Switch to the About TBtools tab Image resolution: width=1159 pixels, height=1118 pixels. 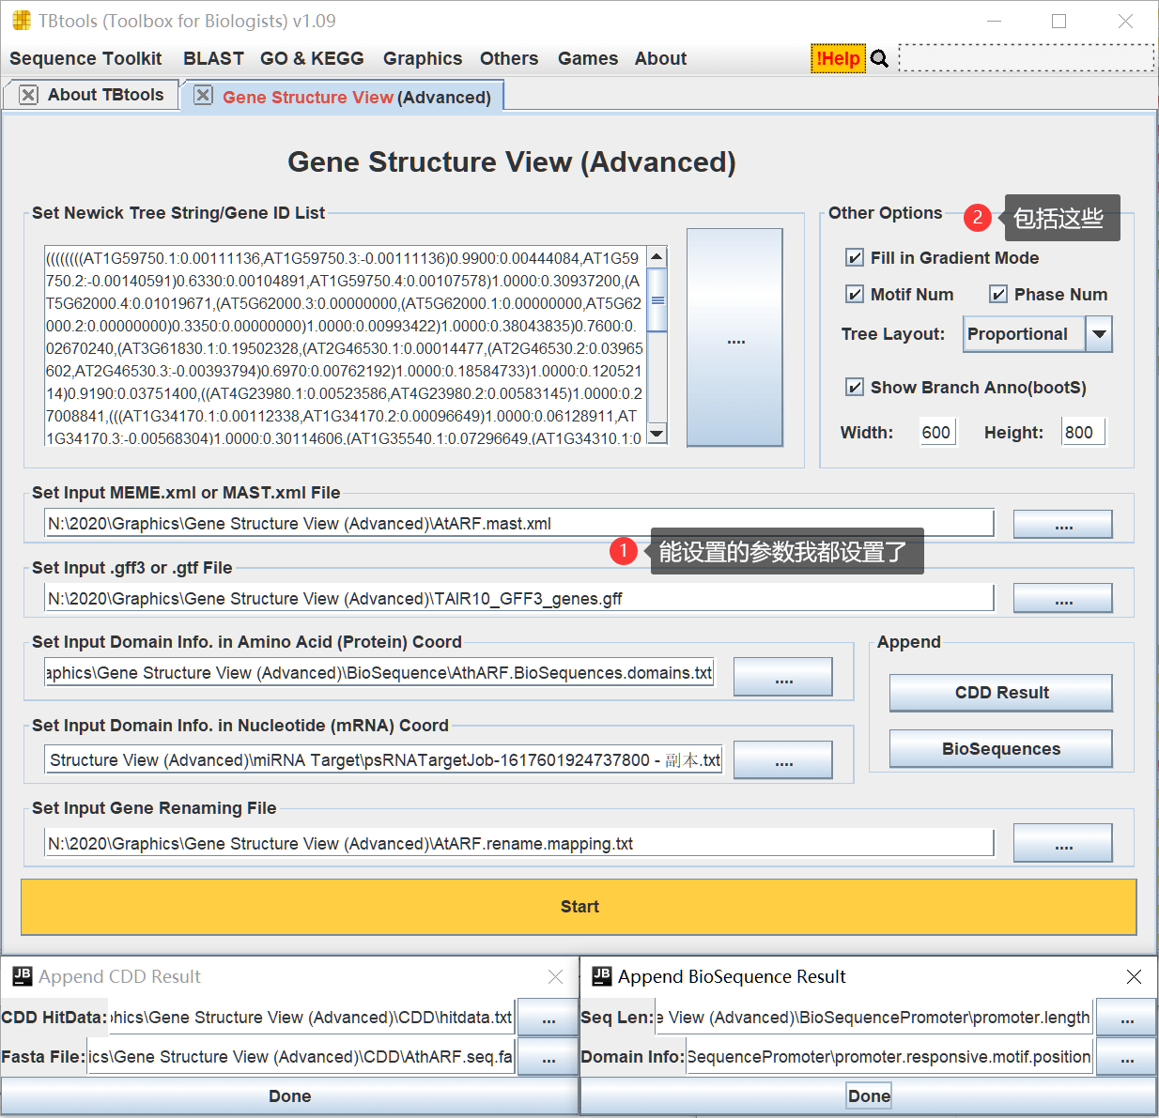point(105,95)
